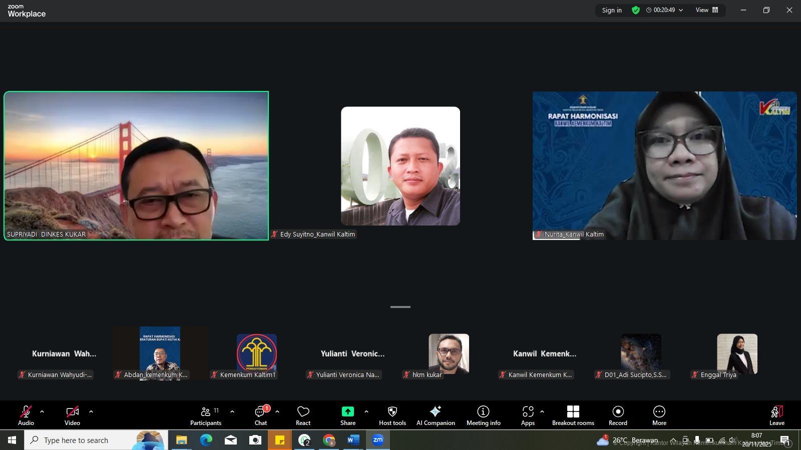Screen dimensions: 801x450
Task: Click the Sign in button
Action: tap(612, 10)
